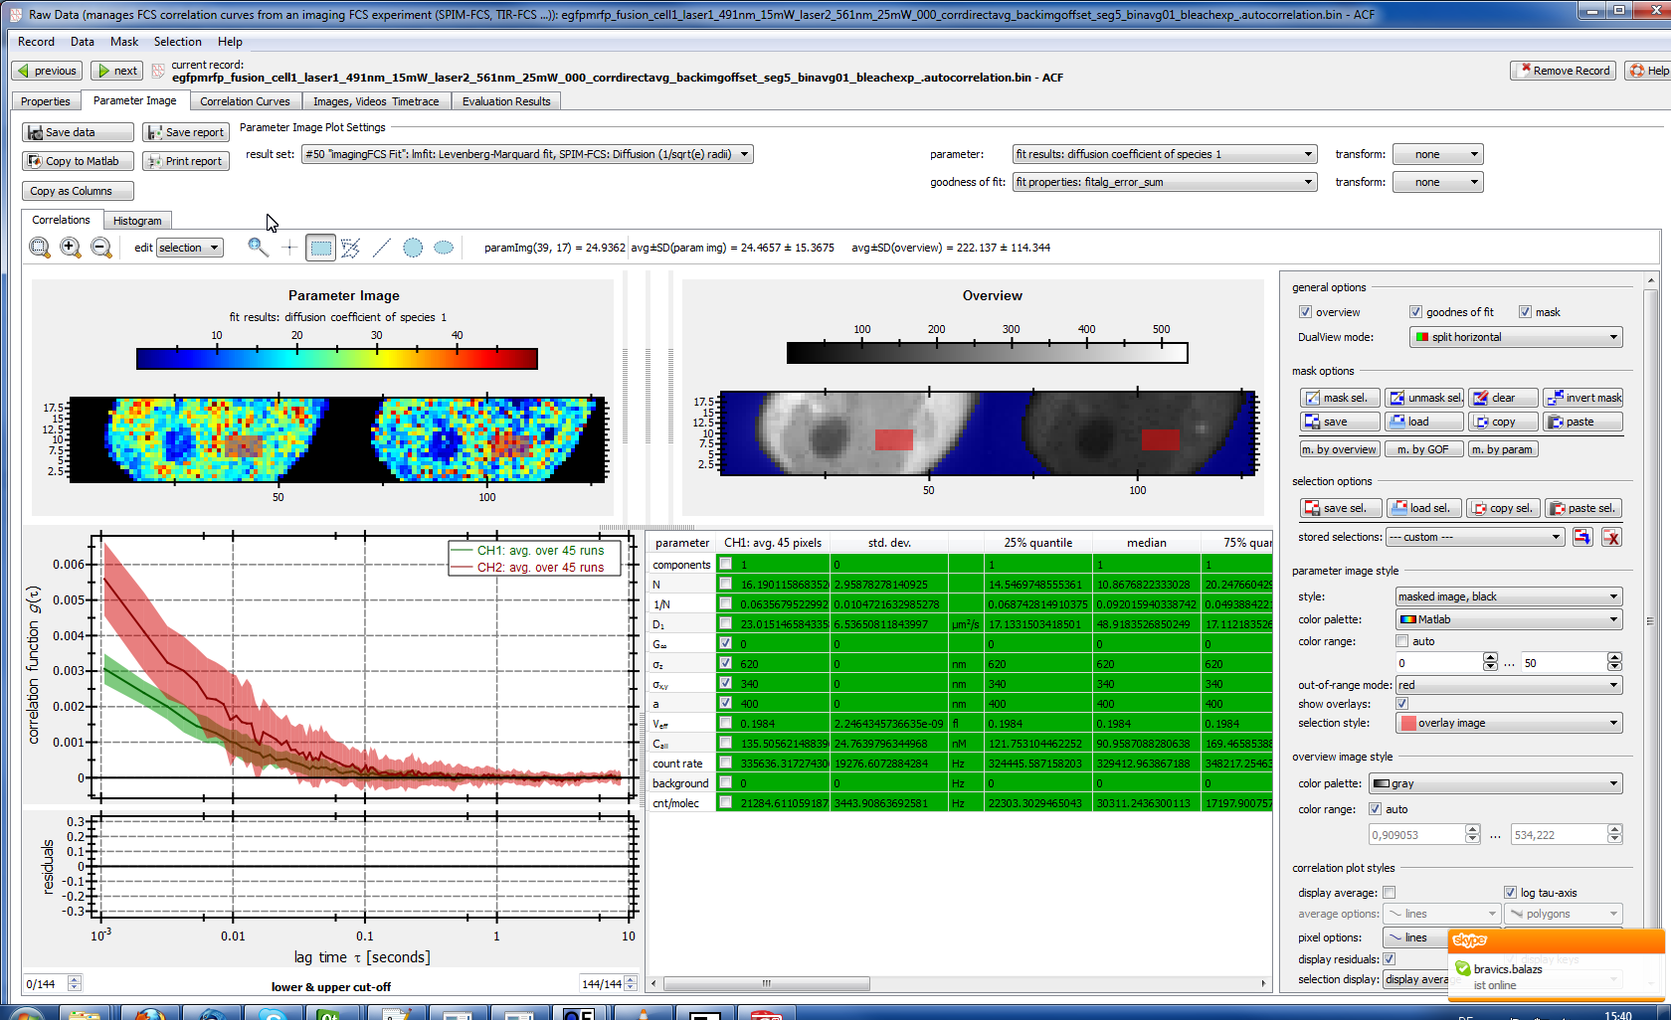
Task: Switch to the Evaluation Results tab
Action: [506, 101]
